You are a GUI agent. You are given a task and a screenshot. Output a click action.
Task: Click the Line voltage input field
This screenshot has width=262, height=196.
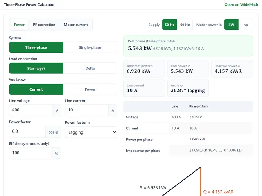(x=31, y=110)
